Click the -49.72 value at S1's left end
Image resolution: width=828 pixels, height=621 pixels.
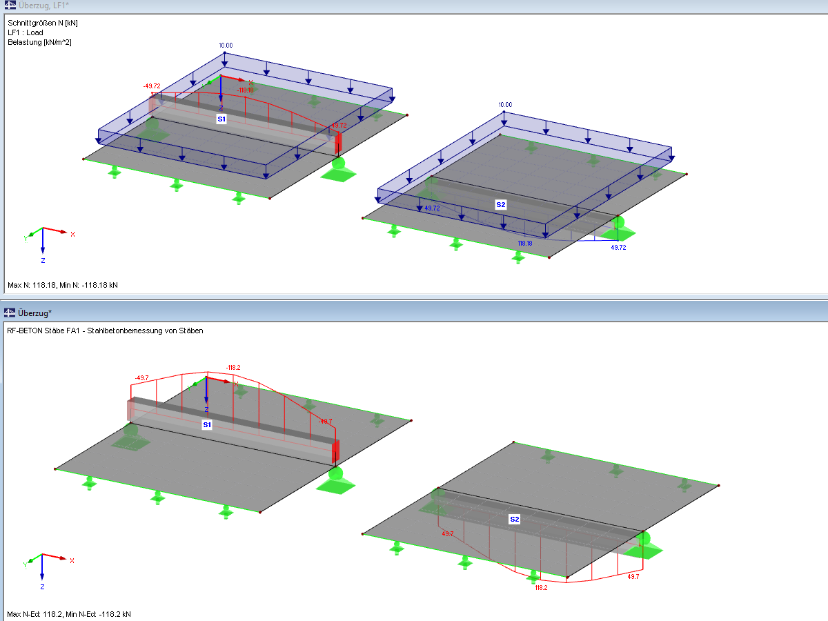click(x=152, y=86)
